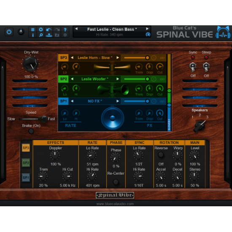Click the Blue Cat headphones logo
232x232 pixels.
coord(223,32)
